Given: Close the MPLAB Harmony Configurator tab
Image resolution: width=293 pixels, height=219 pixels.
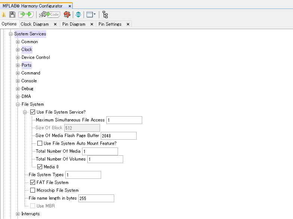Looking at the screenshot, I should point(70,6).
